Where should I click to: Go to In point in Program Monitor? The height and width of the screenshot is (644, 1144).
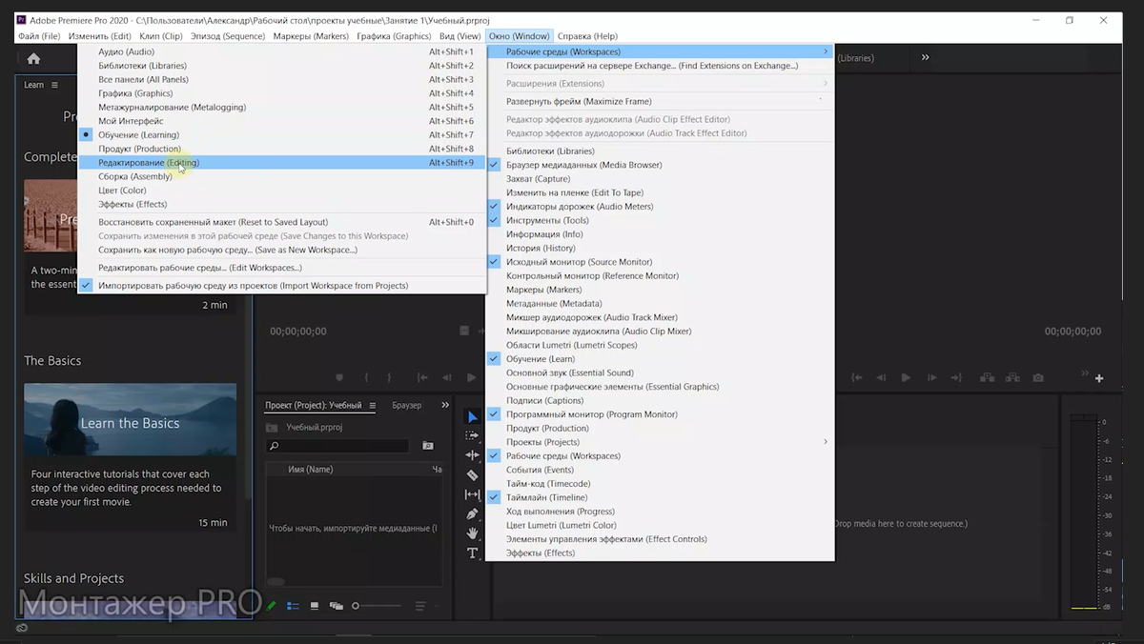857,378
